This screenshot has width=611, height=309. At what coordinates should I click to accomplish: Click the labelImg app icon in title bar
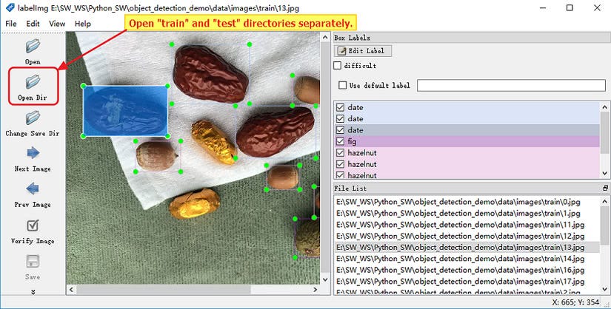coord(10,8)
